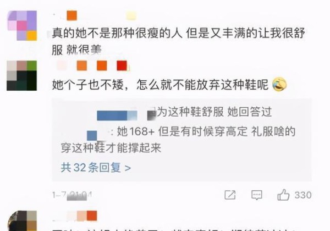Open the dark green pixelated avatar profile
The height and width of the screenshot is (231, 330).
(21, 76)
